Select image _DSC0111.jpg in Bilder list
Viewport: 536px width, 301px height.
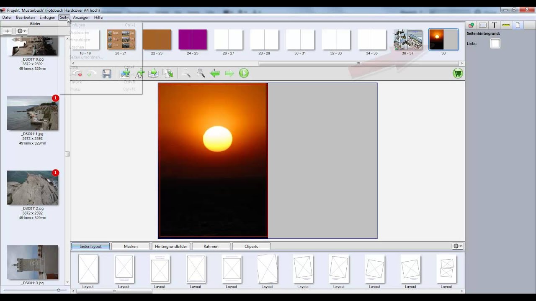[32, 113]
